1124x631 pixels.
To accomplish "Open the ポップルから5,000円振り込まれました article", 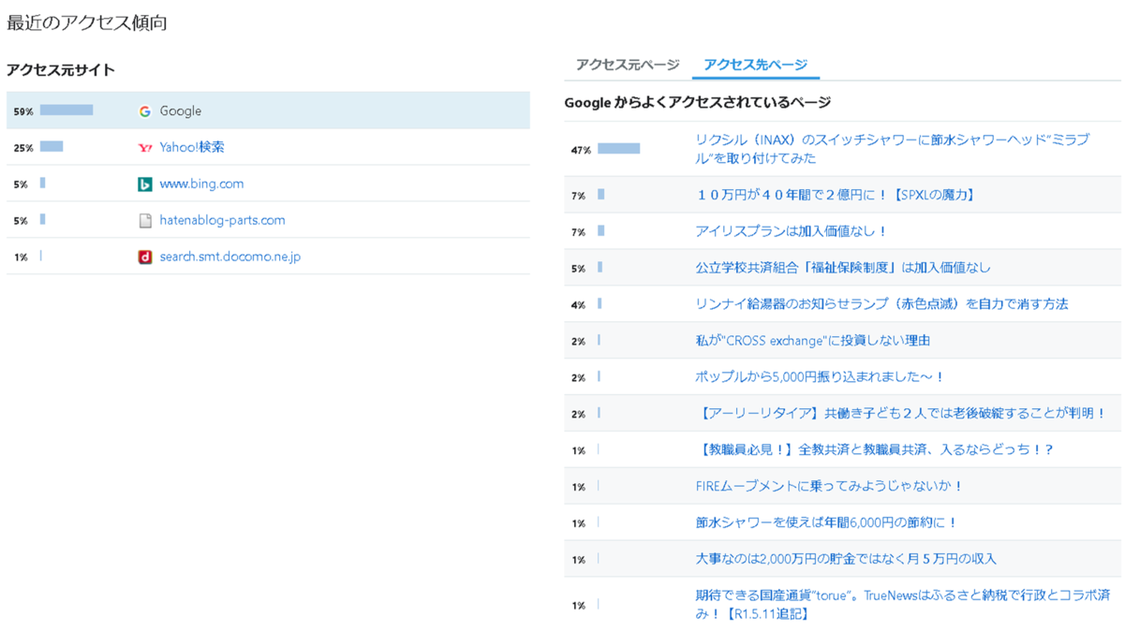I will (821, 377).
